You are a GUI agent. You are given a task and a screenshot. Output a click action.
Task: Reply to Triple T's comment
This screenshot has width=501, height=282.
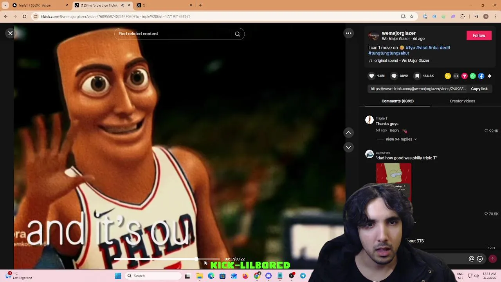(395, 130)
